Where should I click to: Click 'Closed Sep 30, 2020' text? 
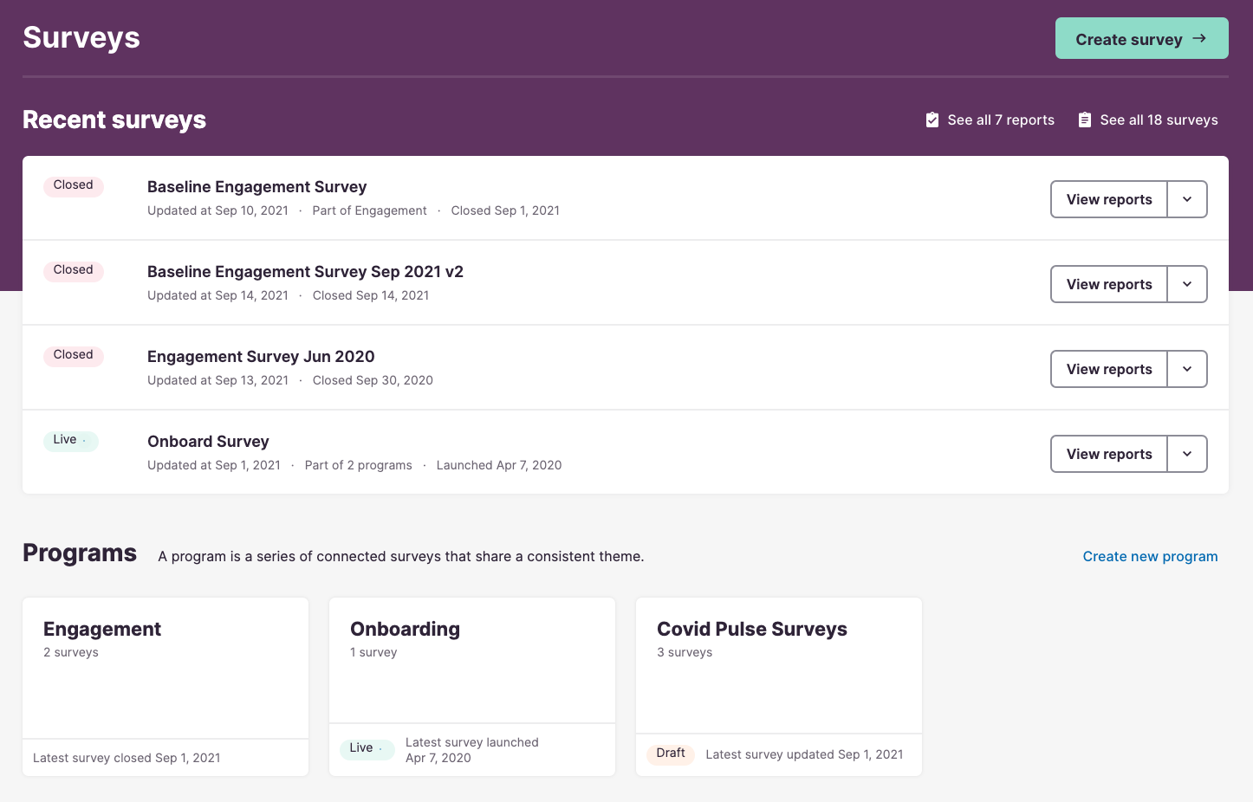[x=373, y=380]
